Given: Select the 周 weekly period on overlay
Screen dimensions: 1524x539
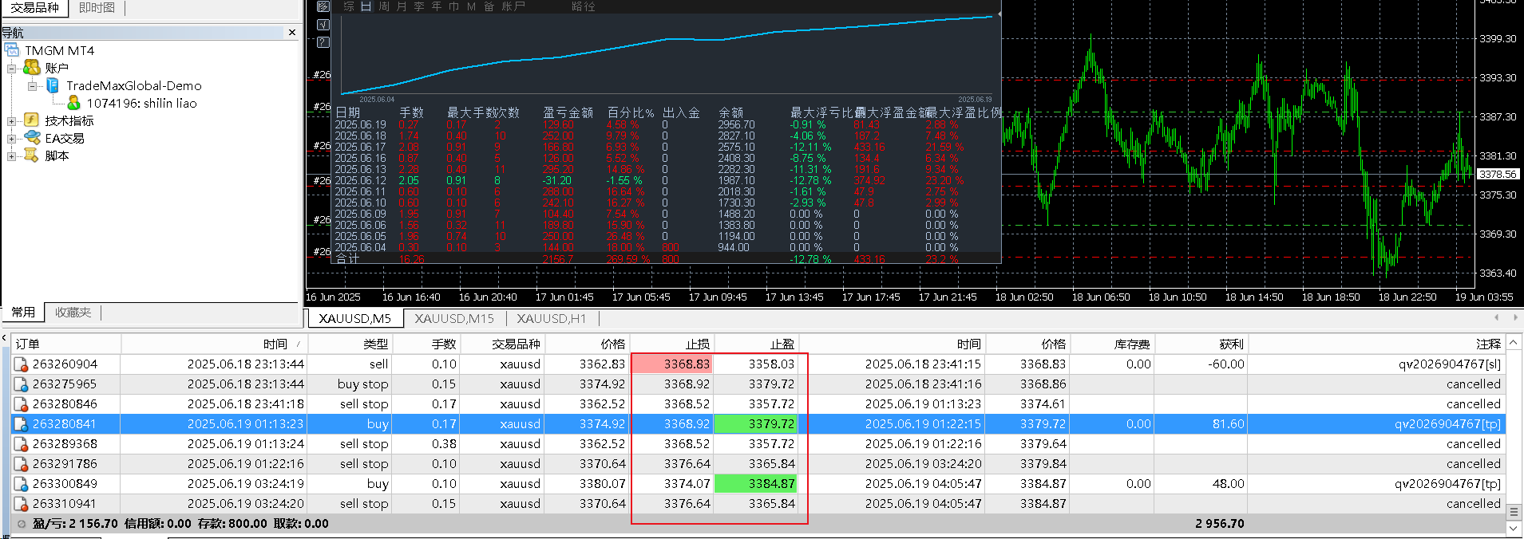Looking at the screenshot, I should coord(384,6).
